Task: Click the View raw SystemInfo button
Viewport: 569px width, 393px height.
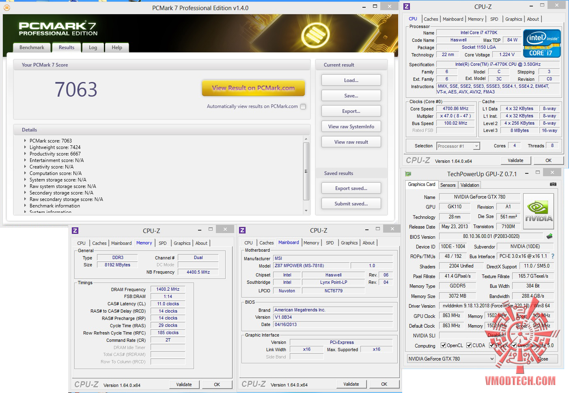Action: click(x=351, y=127)
